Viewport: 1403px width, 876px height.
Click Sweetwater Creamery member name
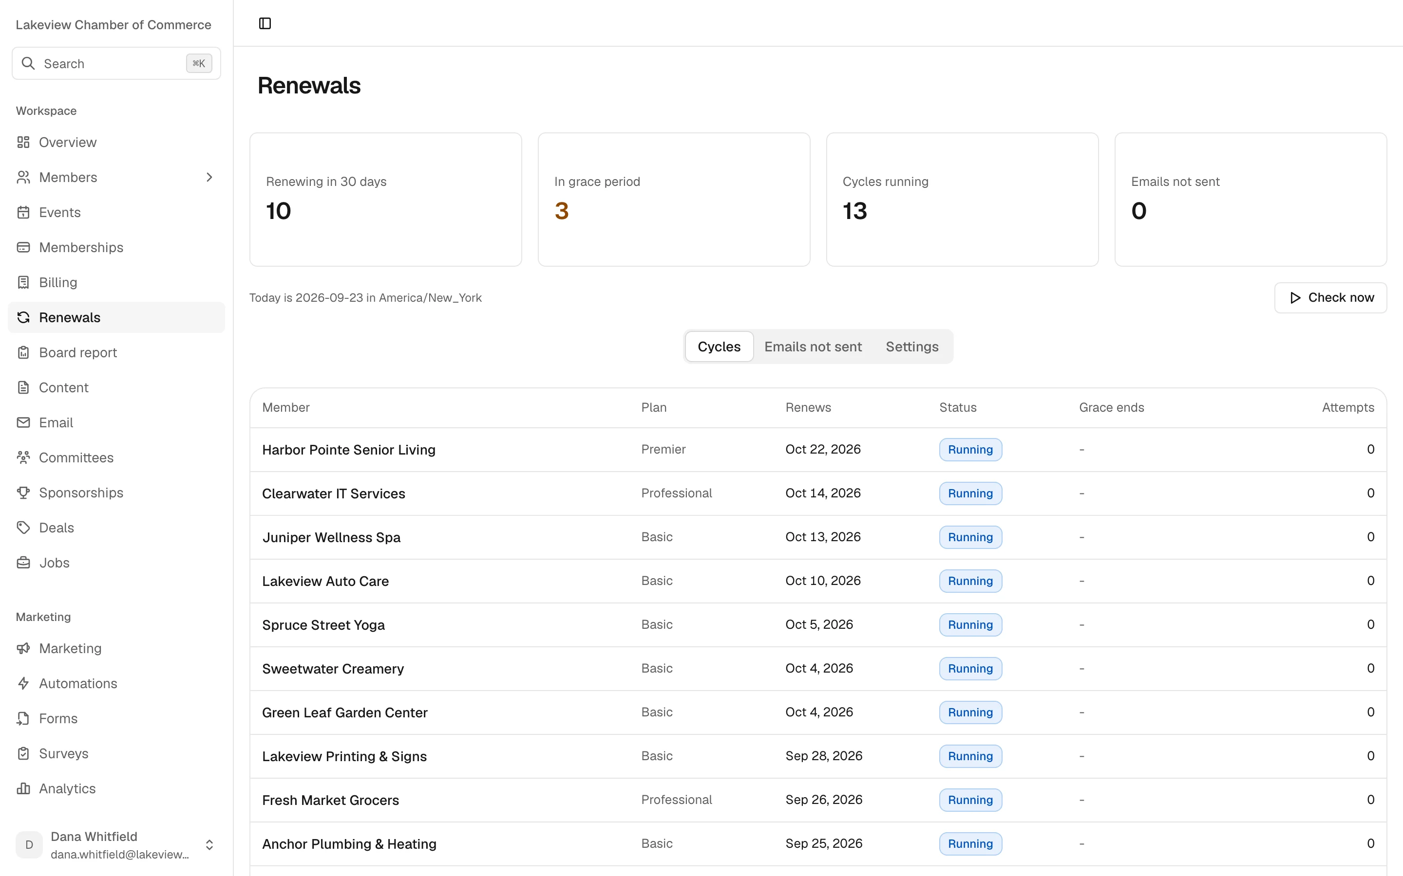333,669
